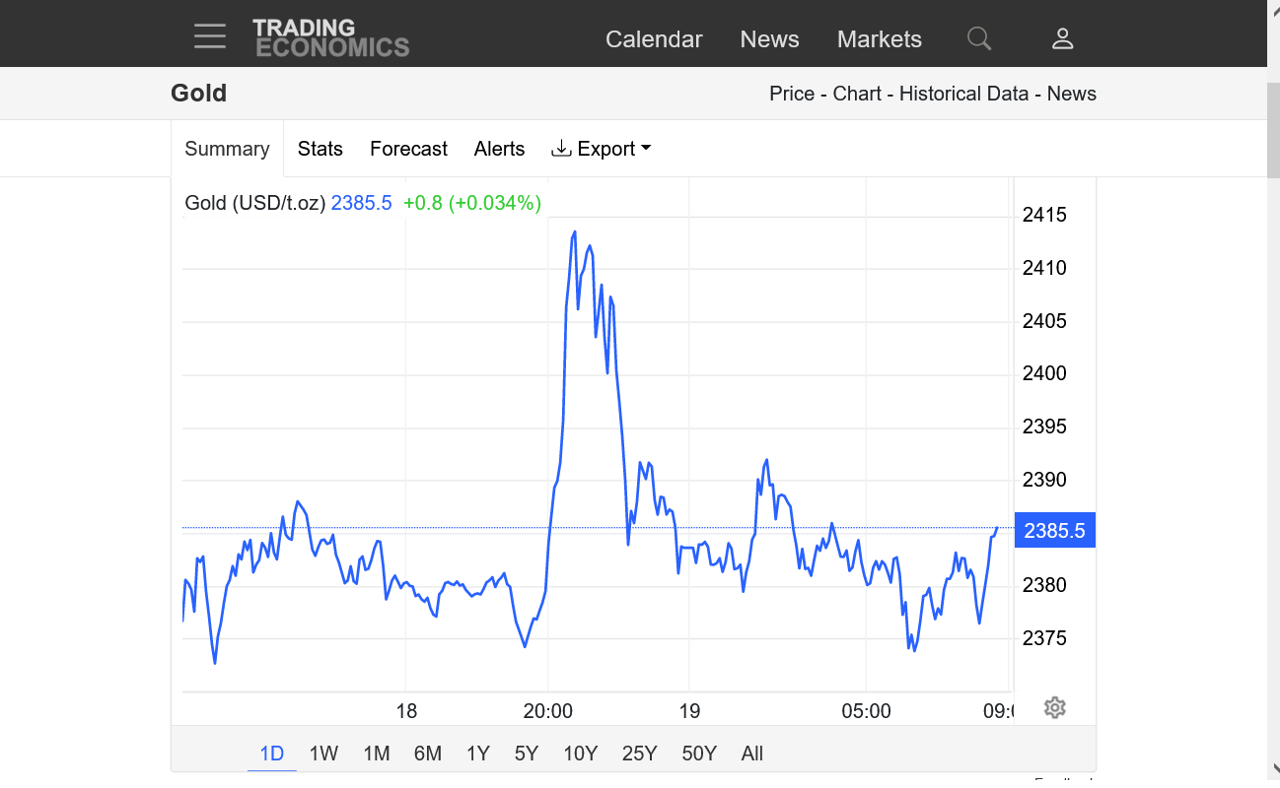Open Markets in top navigation
This screenshot has width=1280, height=788.
tap(880, 39)
